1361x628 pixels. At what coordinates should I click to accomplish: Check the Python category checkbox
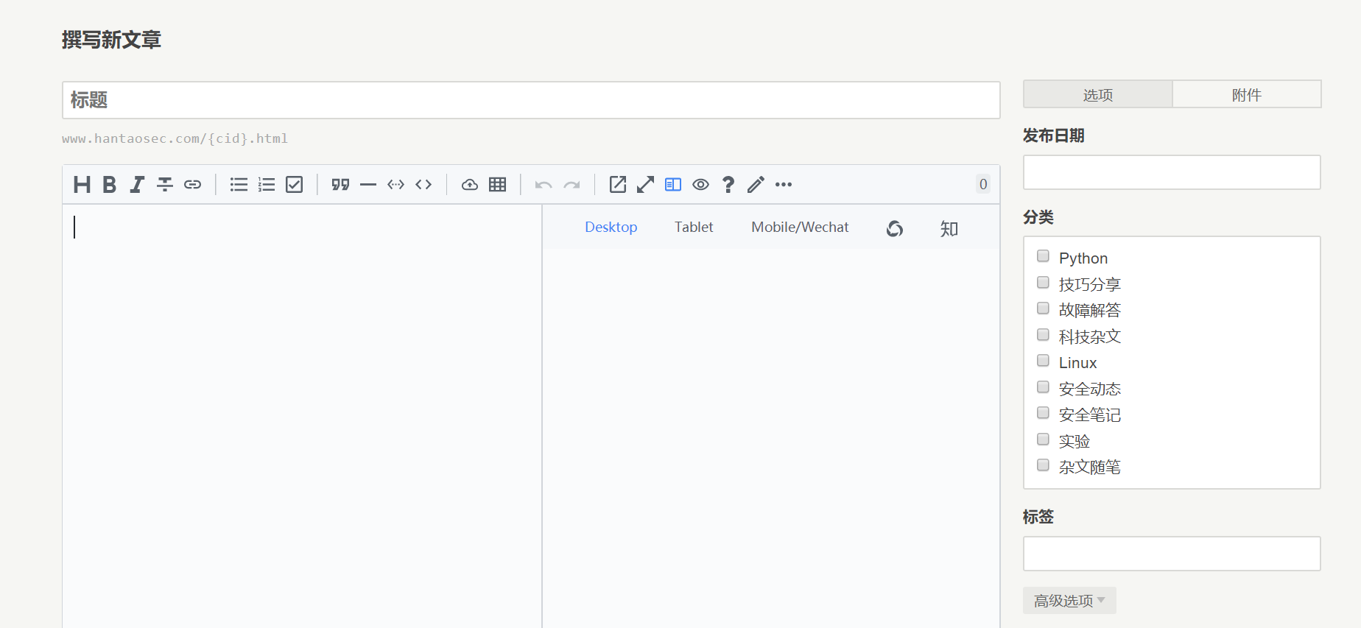[x=1043, y=256]
